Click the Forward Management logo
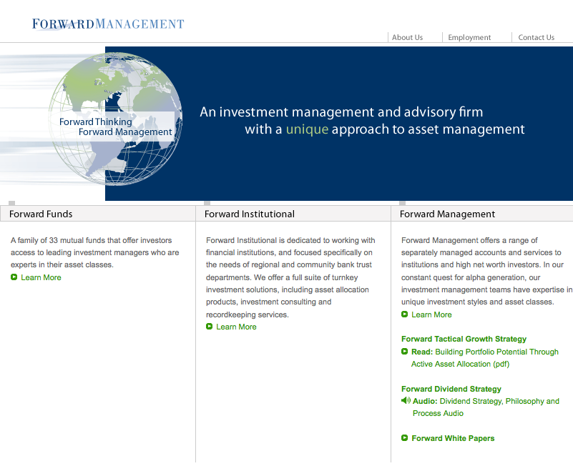This screenshot has width=573, height=466. click(x=108, y=24)
